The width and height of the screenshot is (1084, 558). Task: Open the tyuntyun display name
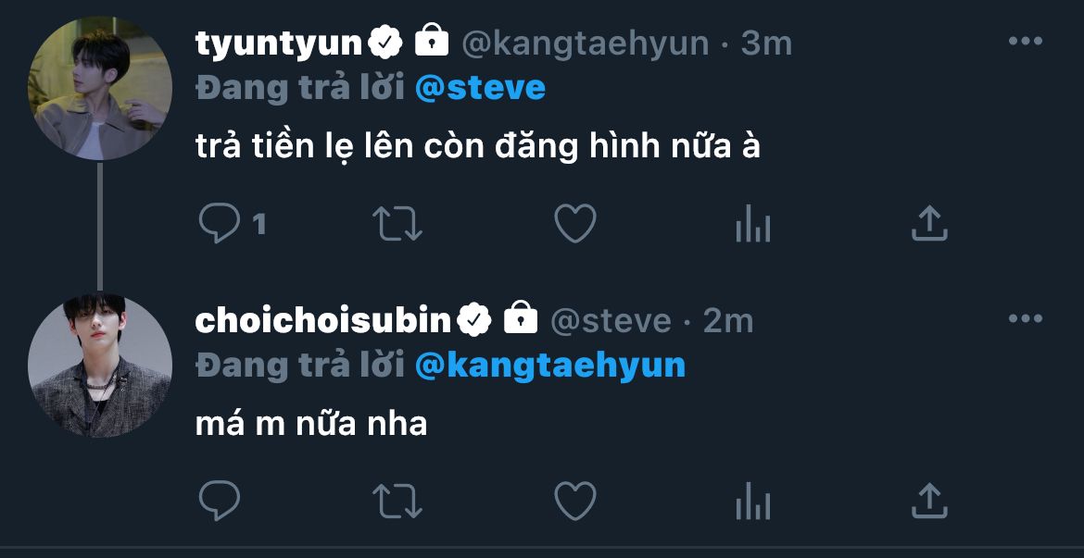pyautogui.click(x=277, y=43)
